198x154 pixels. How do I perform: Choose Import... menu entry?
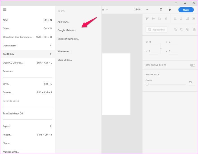coord(27,135)
